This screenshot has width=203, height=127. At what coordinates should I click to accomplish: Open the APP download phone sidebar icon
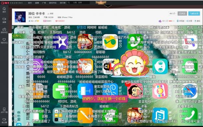pos(4,109)
